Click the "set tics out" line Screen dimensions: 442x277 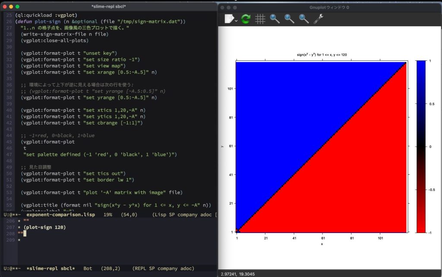click(x=73, y=173)
